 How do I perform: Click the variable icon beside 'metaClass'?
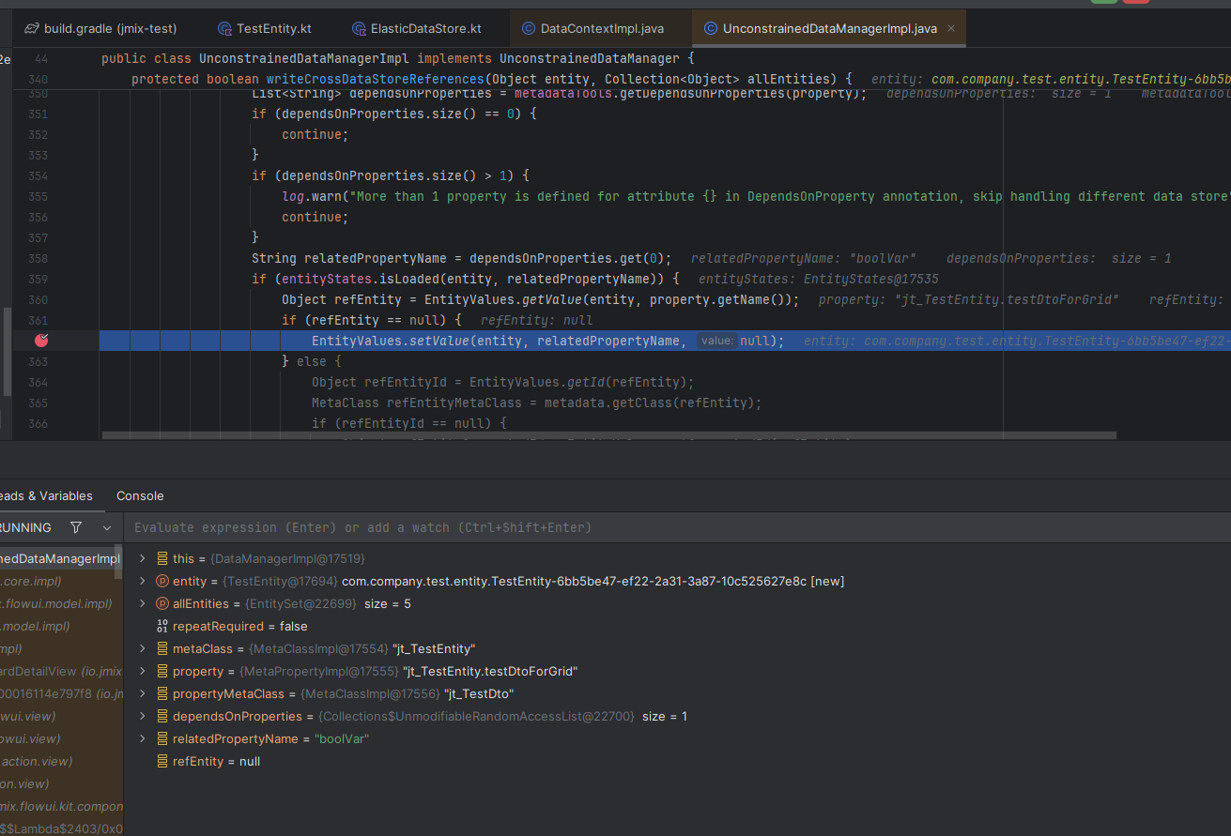[x=162, y=649]
